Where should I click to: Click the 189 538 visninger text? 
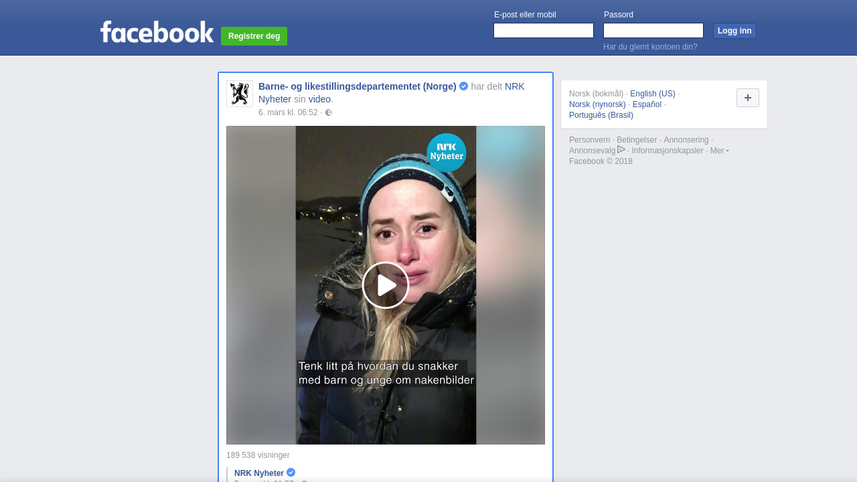tap(258, 455)
